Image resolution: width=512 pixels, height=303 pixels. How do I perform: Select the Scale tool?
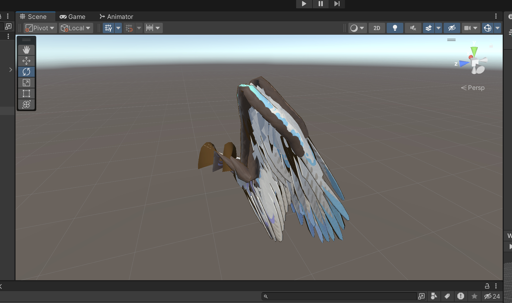(x=26, y=83)
